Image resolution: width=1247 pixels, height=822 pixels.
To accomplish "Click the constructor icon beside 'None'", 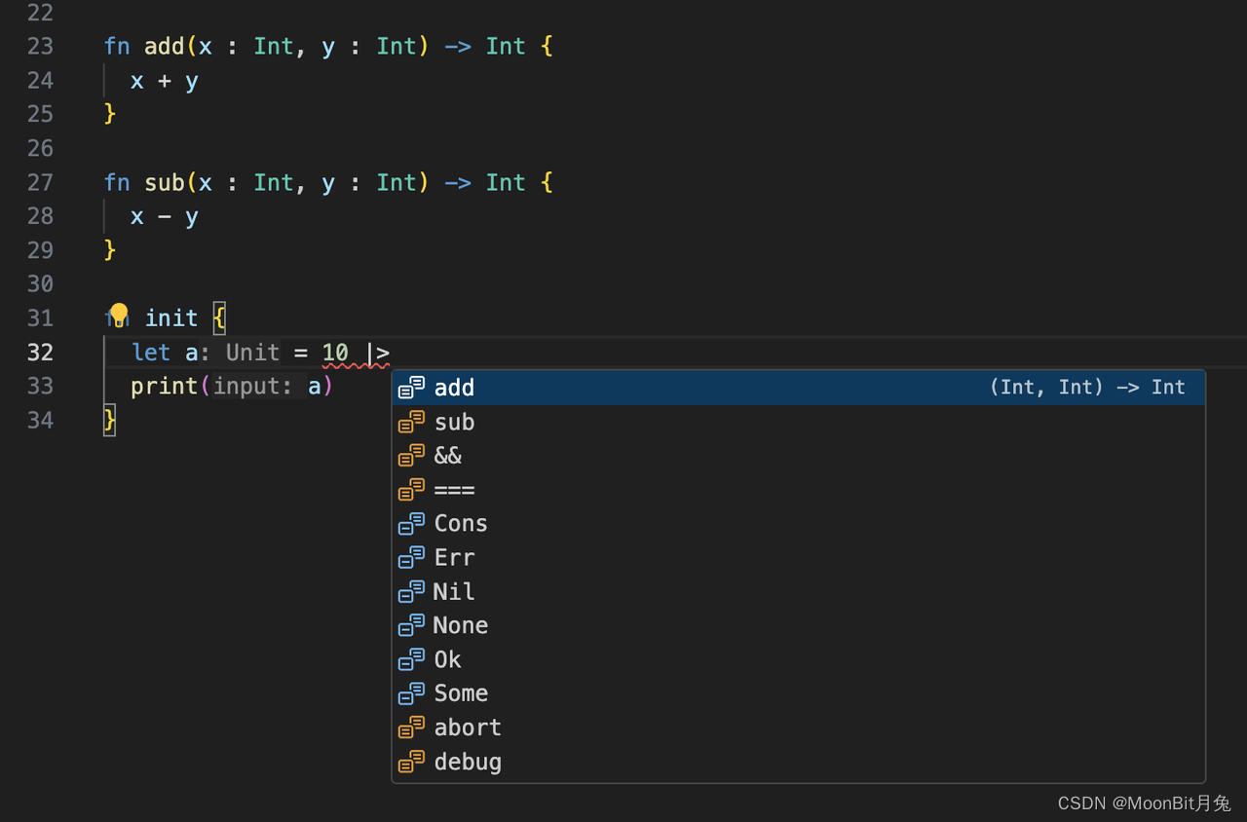I will coord(411,626).
